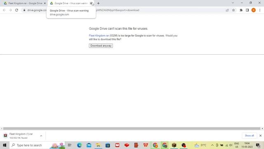Open the Mail app in the taskbar
This screenshot has width=264, height=149.
click(89, 145)
